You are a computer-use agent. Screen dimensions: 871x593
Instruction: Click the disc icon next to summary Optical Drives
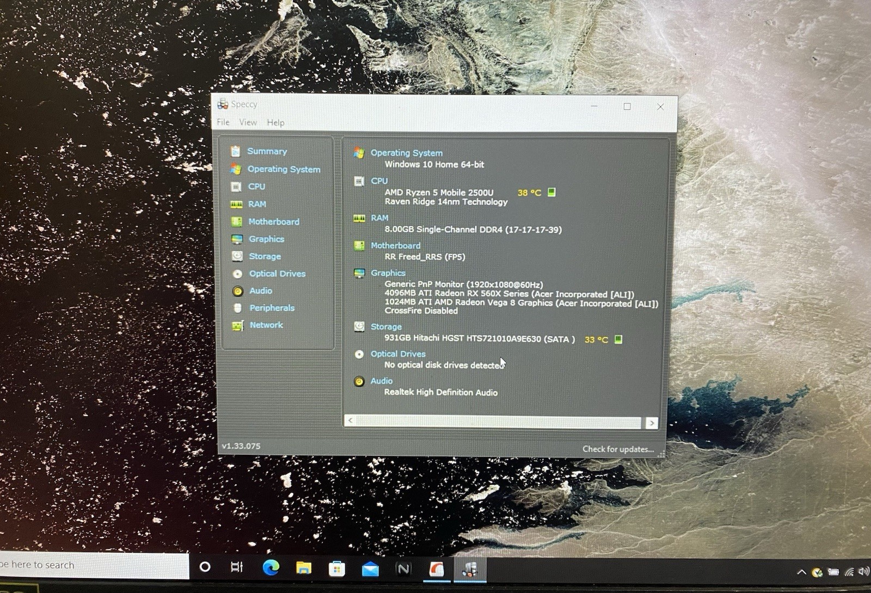359,354
